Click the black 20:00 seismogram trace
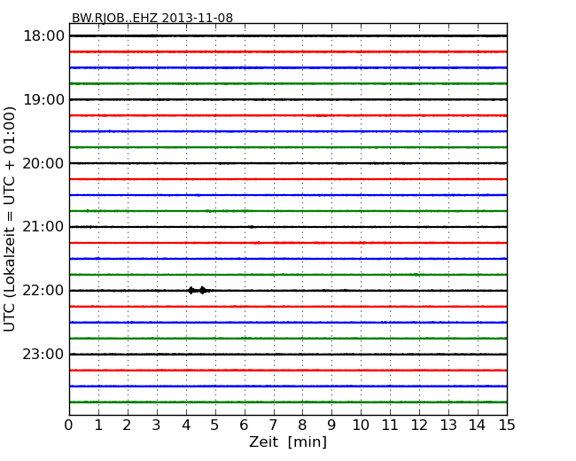This screenshot has width=576, height=461. click(288, 163)
